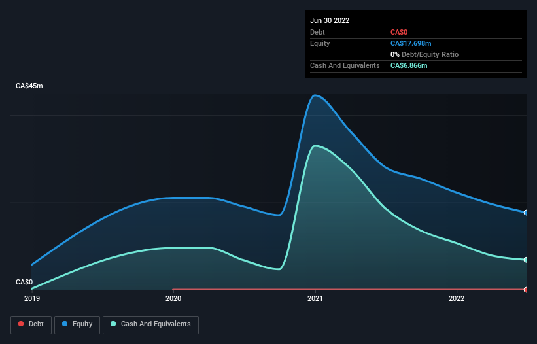Screen dimensions: 537x344
Task: Toggle the Equity legend button
Action: (77, 324)
